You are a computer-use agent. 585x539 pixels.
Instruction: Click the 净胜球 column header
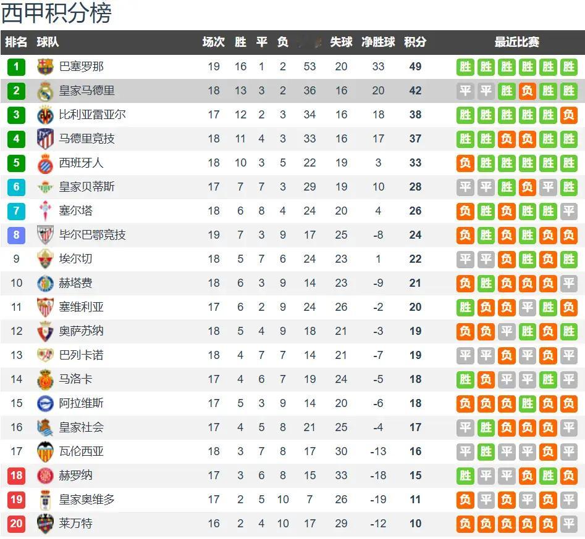pyautogui.click(x=378, y=42)
